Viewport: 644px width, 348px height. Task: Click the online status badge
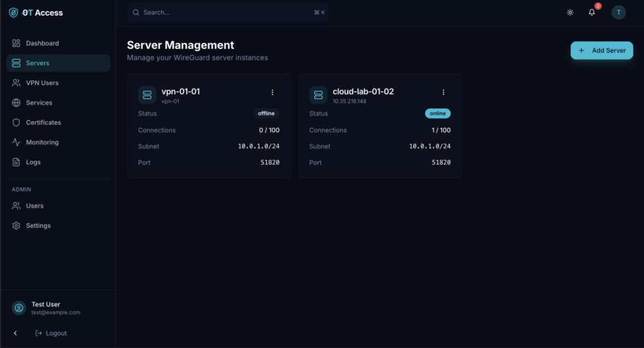pyautogui.click(x=438, y=114)
